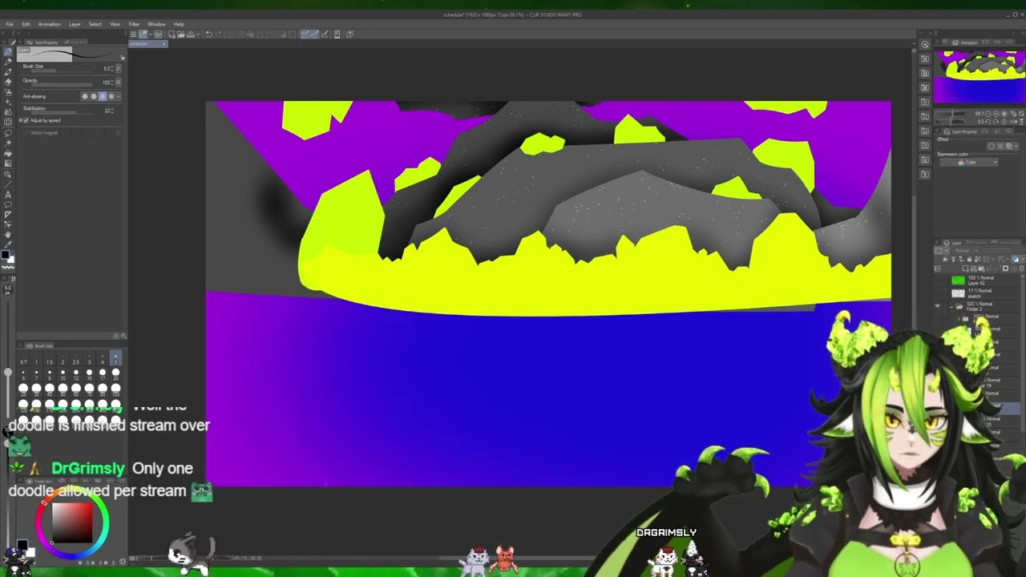Select the Frame border tool
1026x577 pixels.
(8, 214)
